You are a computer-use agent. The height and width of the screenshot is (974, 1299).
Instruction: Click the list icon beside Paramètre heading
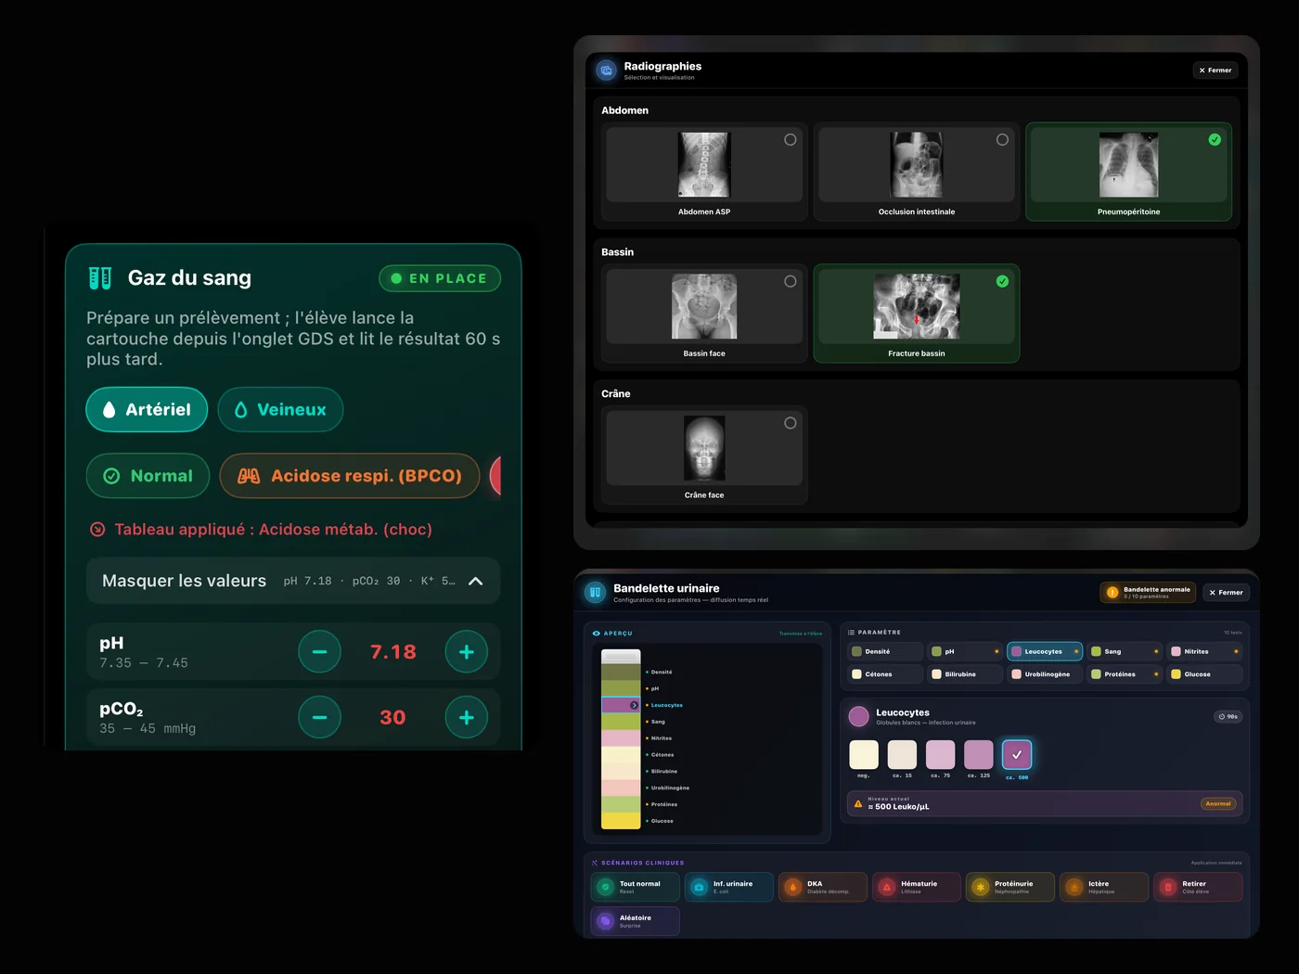click(851, 633)
